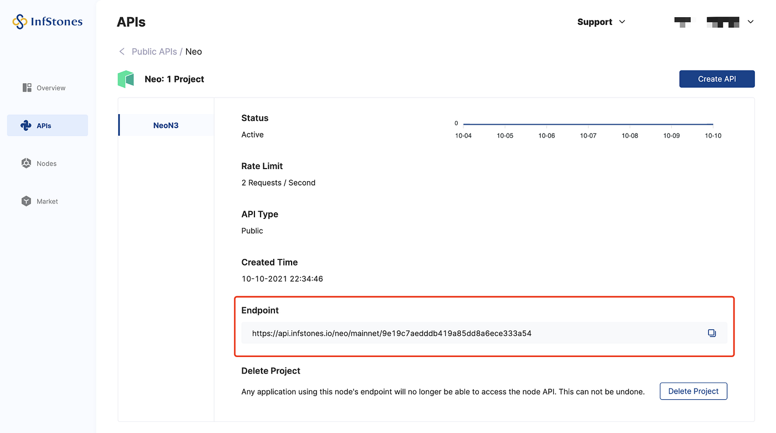Screen dimensions: 776x433
Task: Open the Market menu label
Action: coord(47,201)
